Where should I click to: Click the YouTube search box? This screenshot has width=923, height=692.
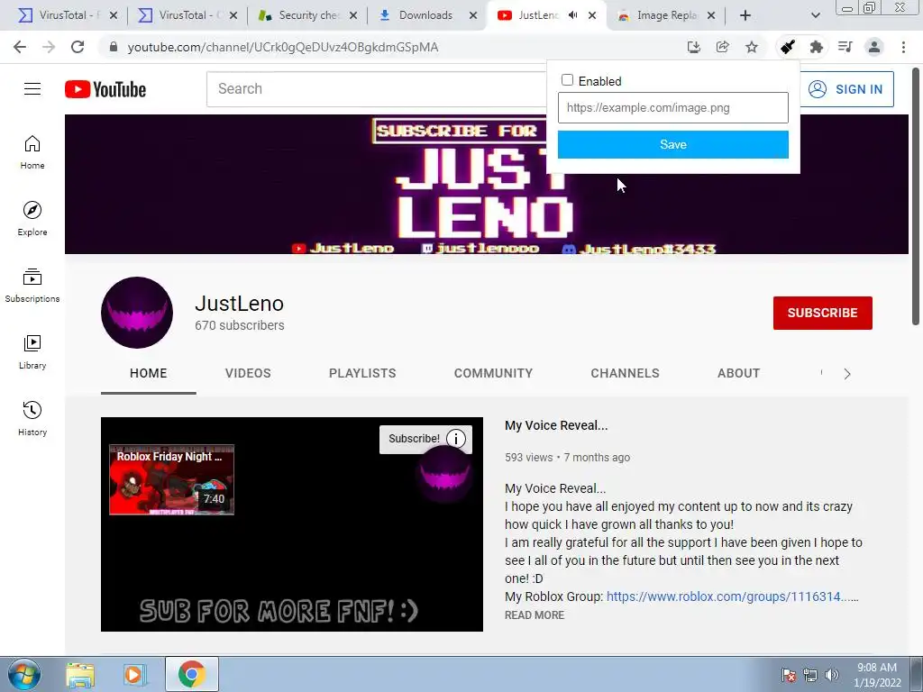377,89
